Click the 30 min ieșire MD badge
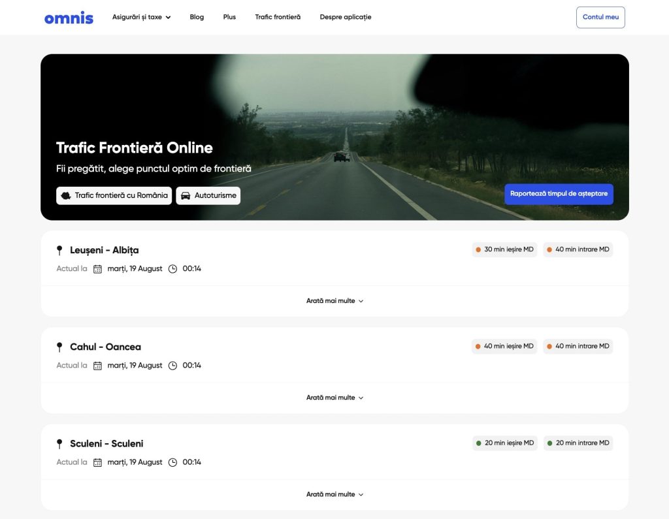Image resolution: width=669 pixels, height=519 pixels. 505,249
